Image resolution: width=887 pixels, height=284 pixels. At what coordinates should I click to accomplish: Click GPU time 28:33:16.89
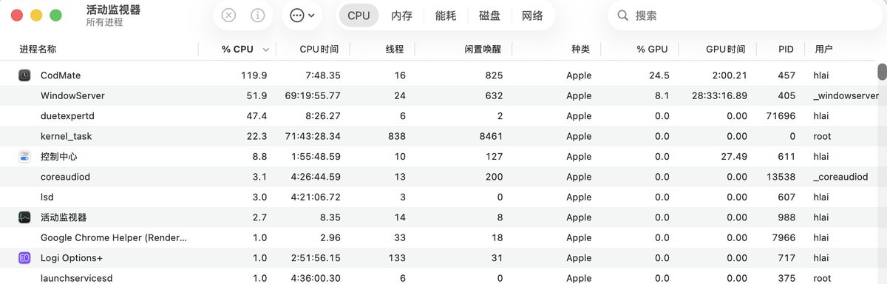[x=719, y=96]
